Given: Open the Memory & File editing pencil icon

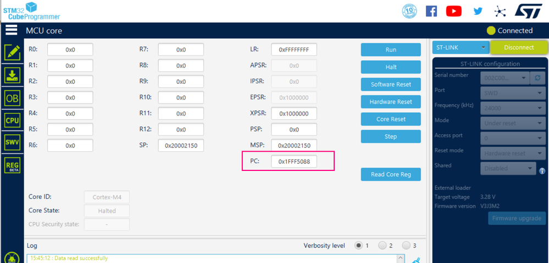Looking at the screenshot, I should click(12, 53).
